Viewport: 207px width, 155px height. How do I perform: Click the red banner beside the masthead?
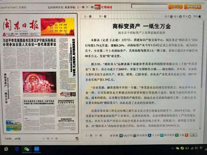coord(58,26)
